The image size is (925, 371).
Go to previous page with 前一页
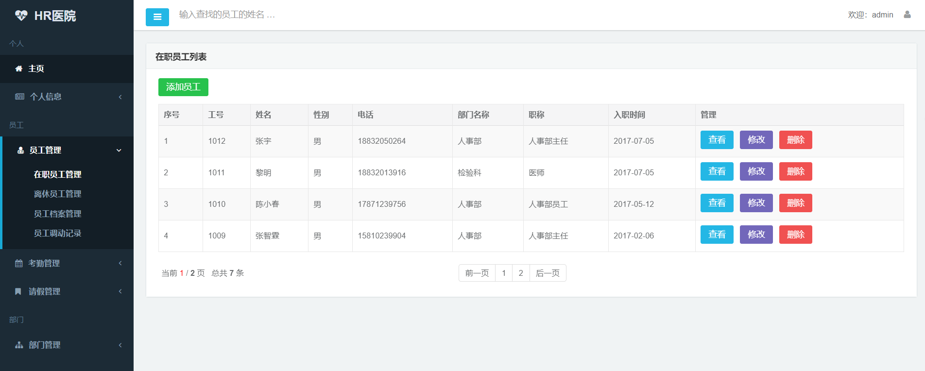[477, 273]
